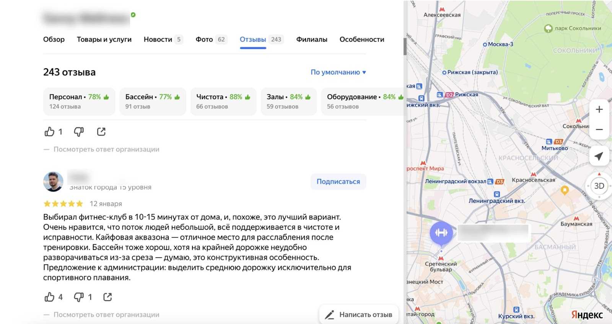Screen dimensions: 612x324
Task: Click Курский вкз. railway station icon
Action: point(516,310)
